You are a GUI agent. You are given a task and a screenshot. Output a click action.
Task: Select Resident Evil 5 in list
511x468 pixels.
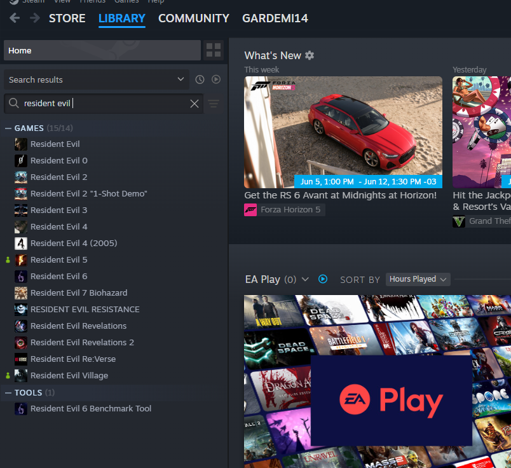coord(59,260)
